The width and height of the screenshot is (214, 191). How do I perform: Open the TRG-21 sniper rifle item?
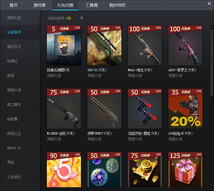pos(104,45)
